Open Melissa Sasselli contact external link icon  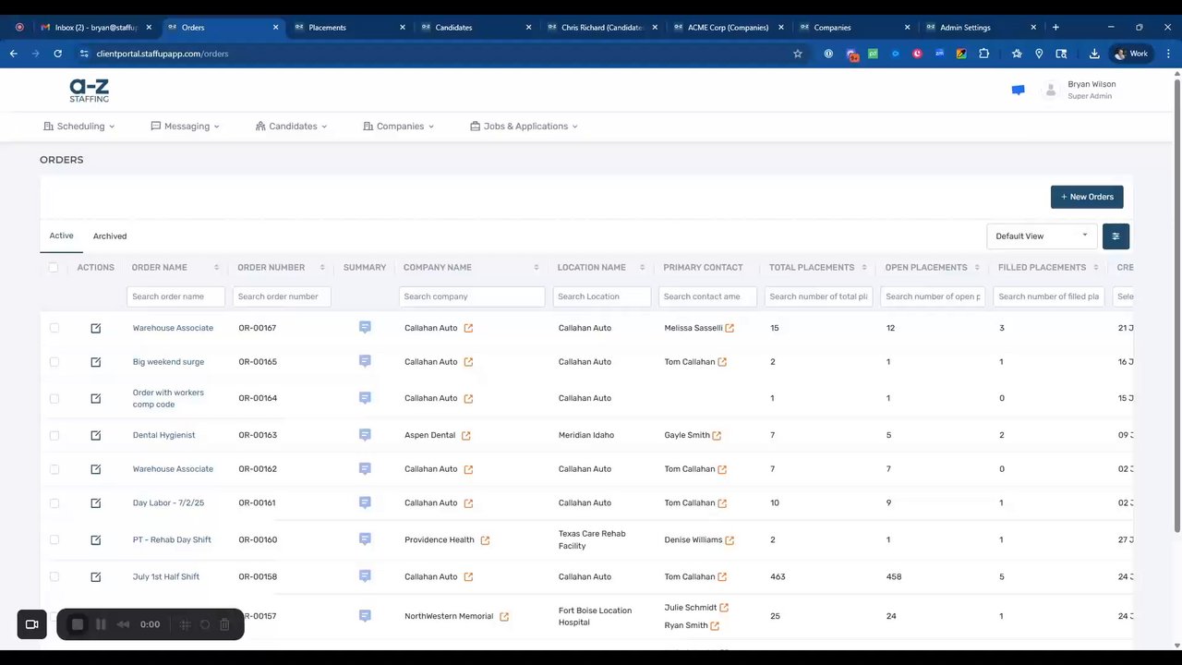730,328
